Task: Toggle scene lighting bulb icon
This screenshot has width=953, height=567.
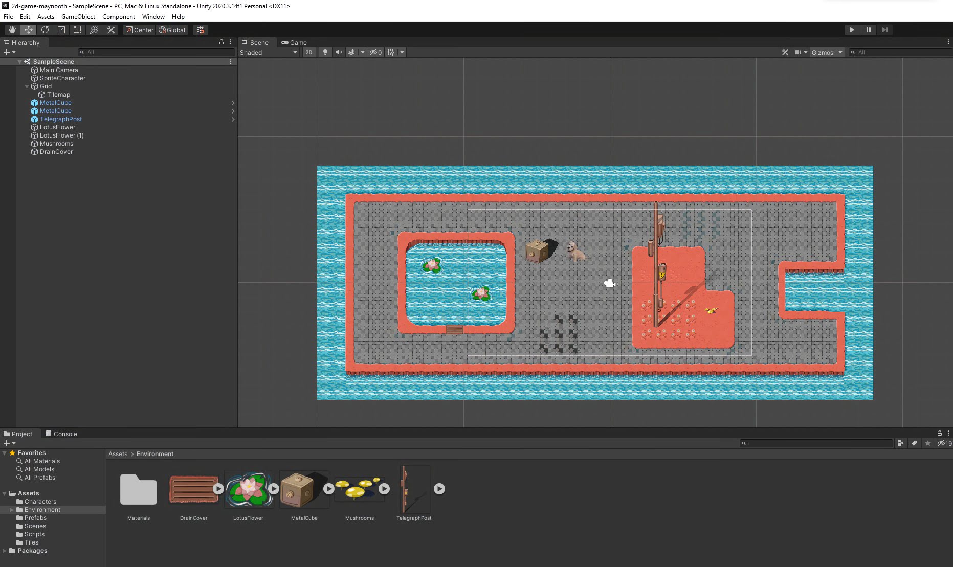Action: tap(325, 52)
